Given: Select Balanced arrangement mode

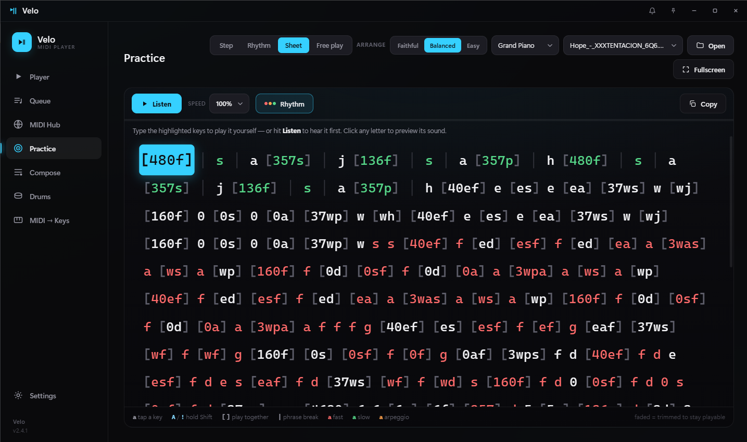Looking at the screenshot, I should [442, 46].
